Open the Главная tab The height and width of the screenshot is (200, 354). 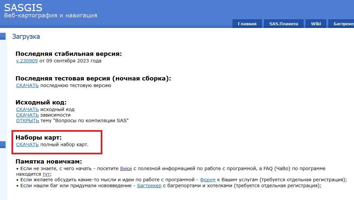point(247,24)
